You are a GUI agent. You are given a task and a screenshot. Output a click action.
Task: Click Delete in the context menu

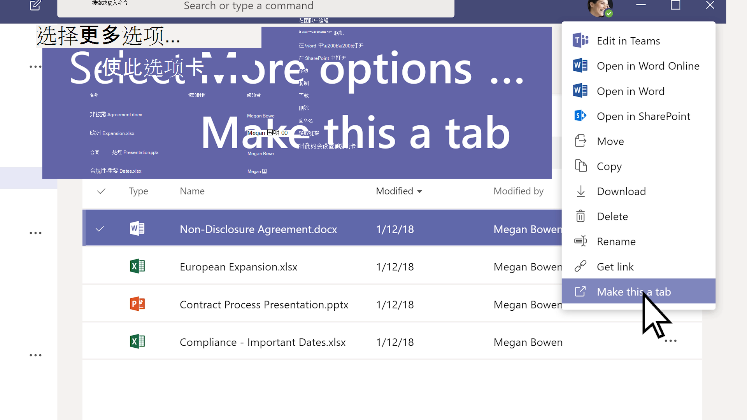click(613, 216)
